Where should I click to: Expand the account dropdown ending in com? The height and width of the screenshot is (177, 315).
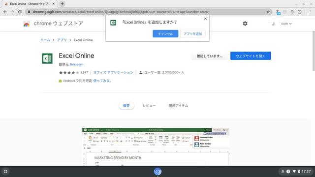286,24
